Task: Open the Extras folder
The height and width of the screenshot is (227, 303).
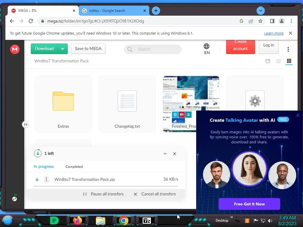Action: pyautogui.click(x=63, y=104)
